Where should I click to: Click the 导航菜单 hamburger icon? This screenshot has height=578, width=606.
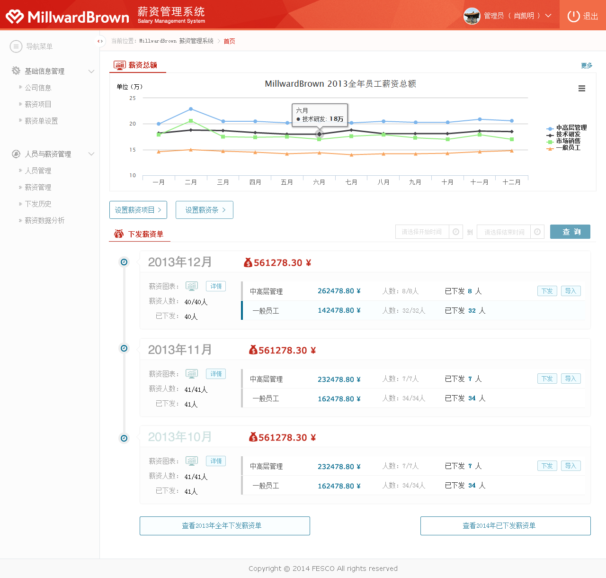click(x=16, y=46)
